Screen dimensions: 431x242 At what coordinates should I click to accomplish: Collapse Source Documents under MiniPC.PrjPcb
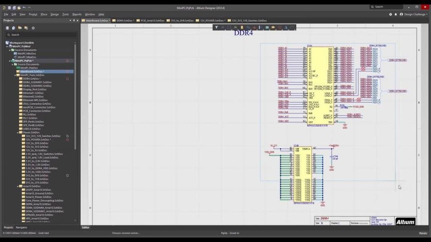13,64
